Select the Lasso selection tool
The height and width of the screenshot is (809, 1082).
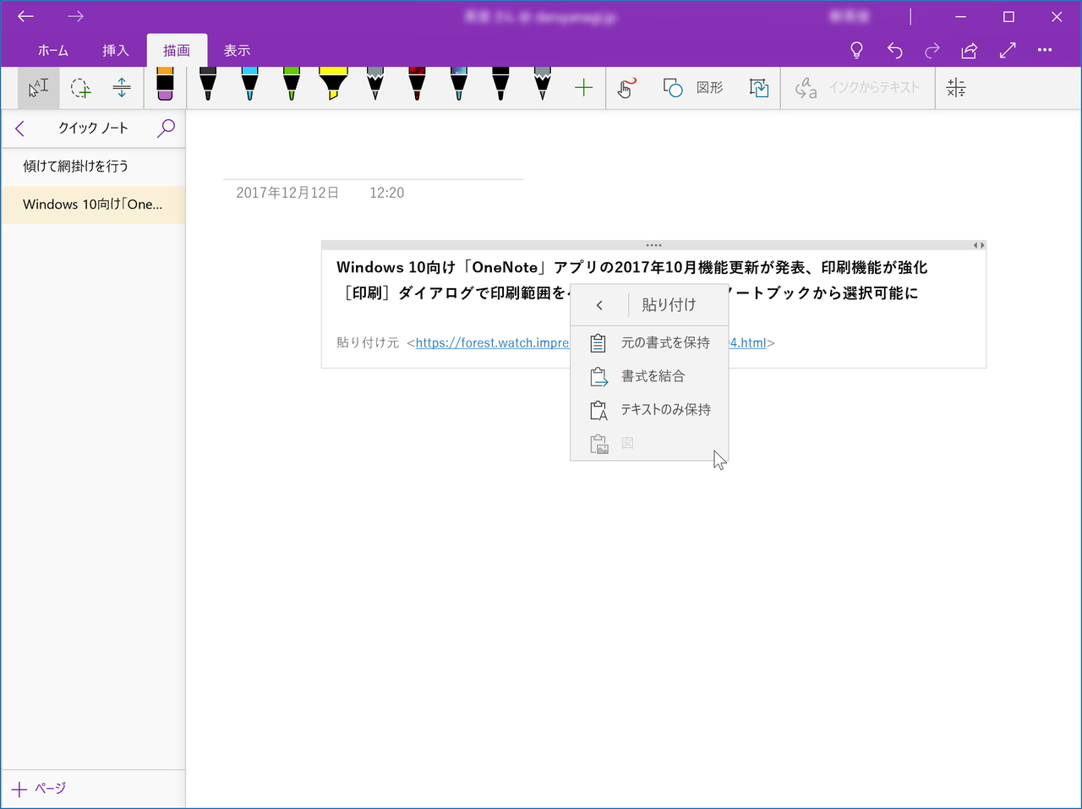click(x=80, y=87)
